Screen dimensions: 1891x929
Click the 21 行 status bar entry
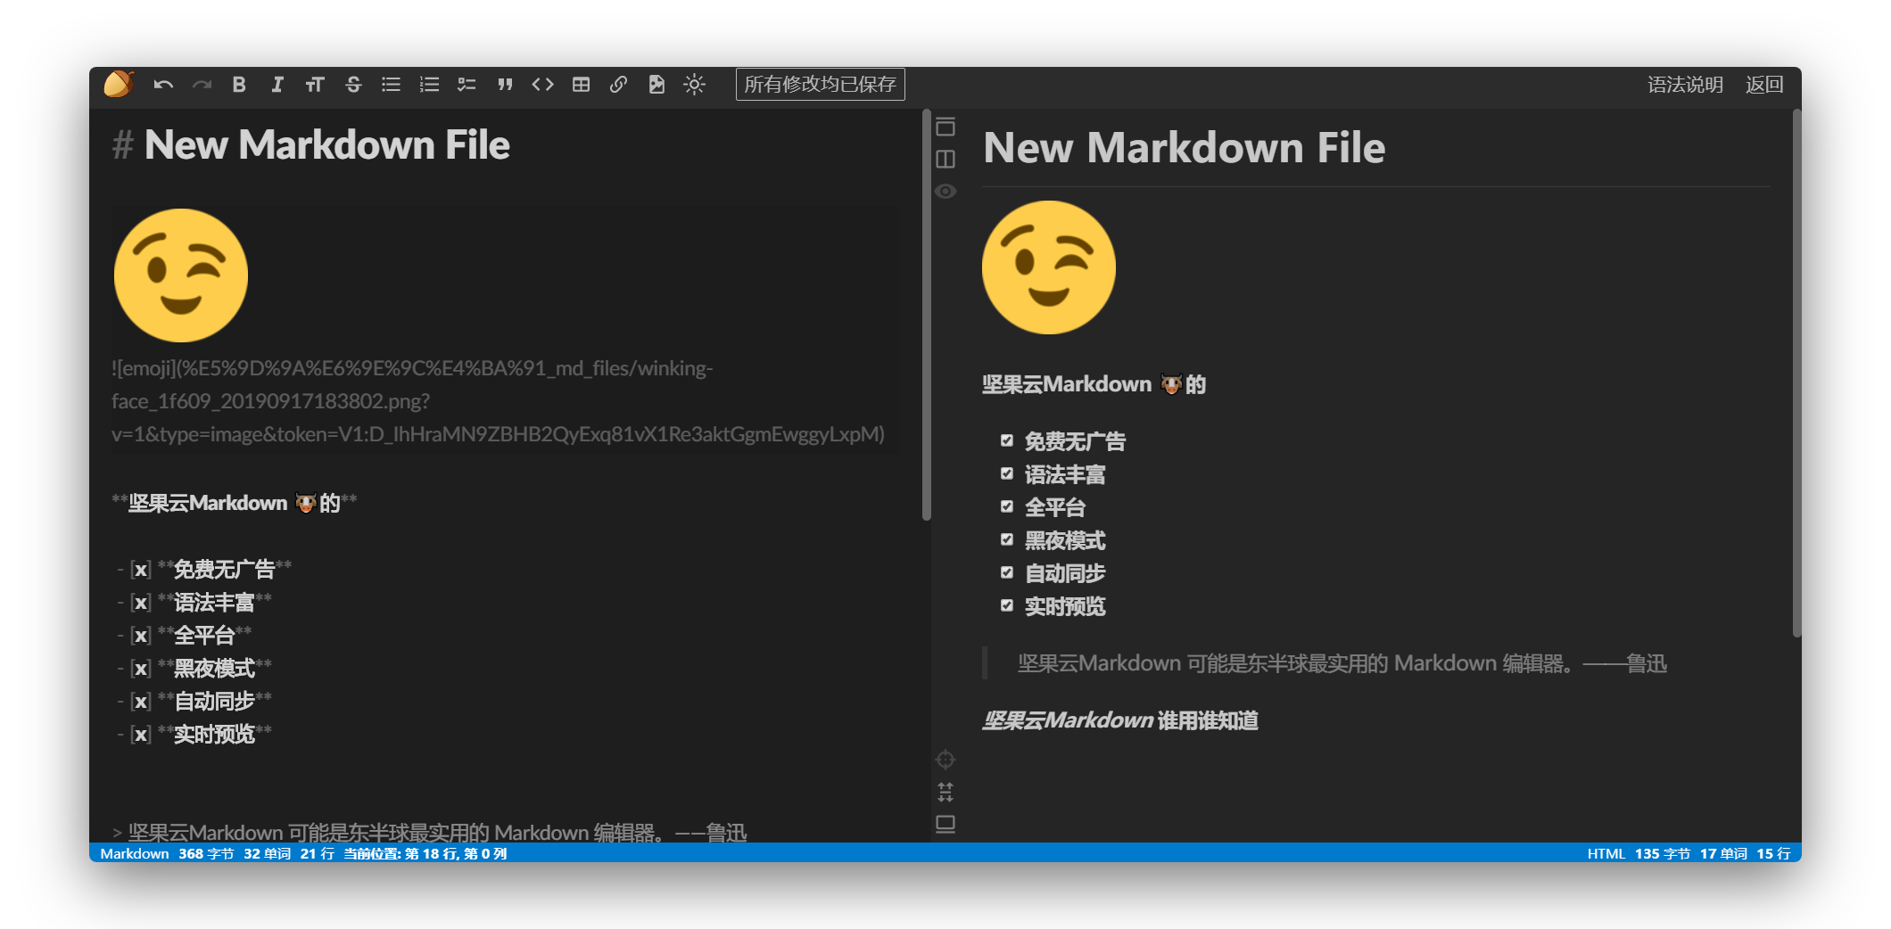317,853
